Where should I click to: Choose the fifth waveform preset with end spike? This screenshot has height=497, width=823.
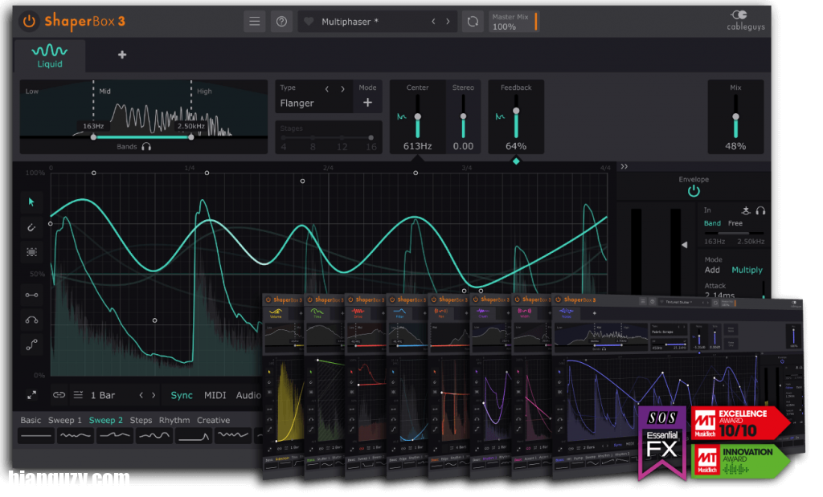tap(194, 436)
